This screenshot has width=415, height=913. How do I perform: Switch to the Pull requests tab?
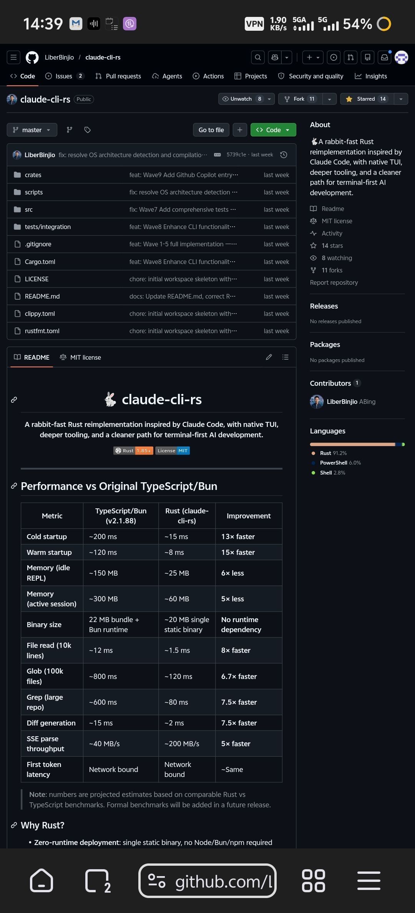pyautogui.click(x=118, y=76)
